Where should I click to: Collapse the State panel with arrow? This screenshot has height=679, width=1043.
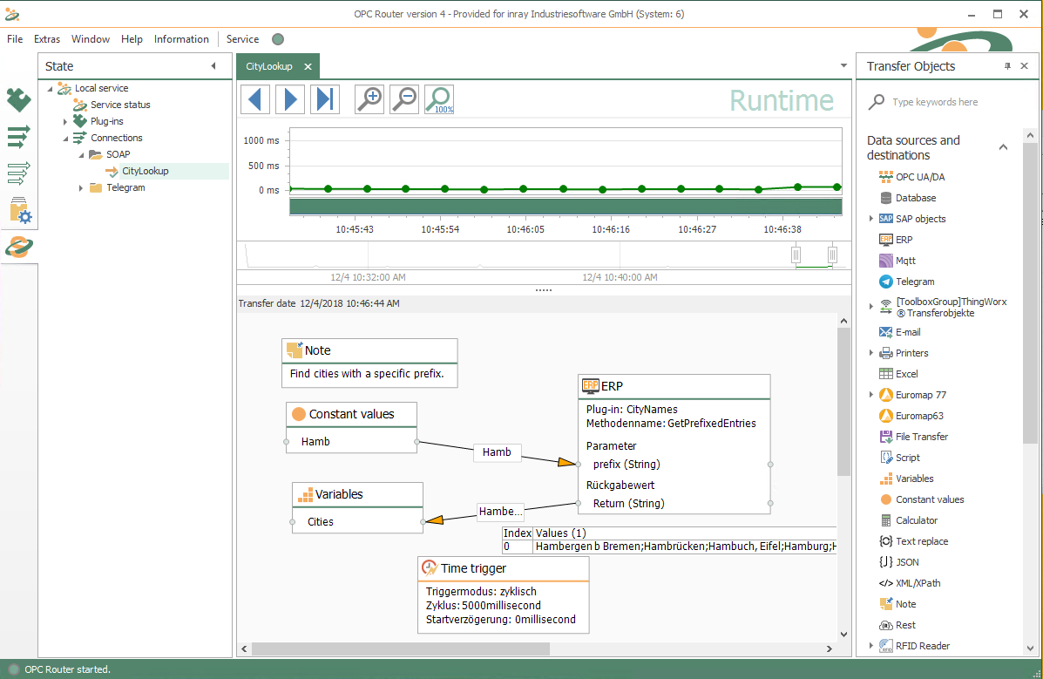tap(213, 66)
